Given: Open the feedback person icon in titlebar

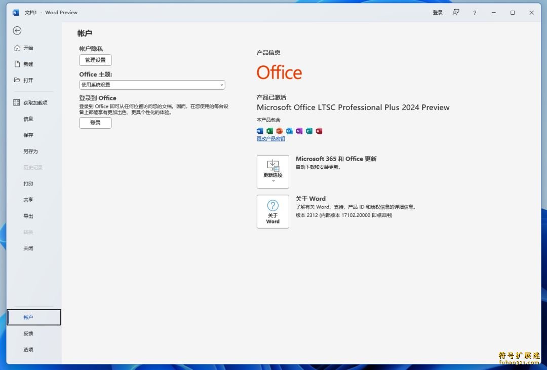Looking at the screenshot, I should tap(456, 12).
